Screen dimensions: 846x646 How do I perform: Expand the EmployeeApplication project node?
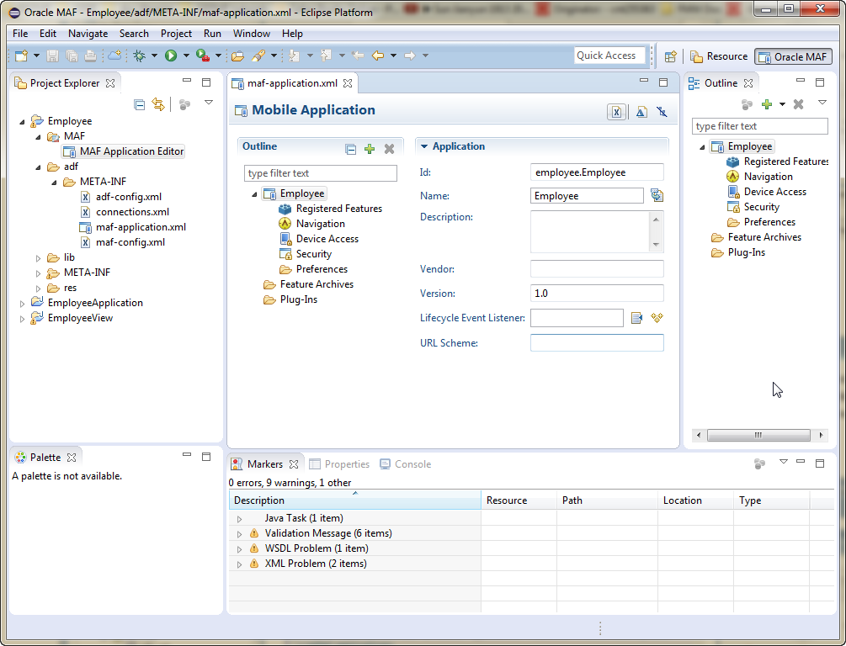[23, 303]
